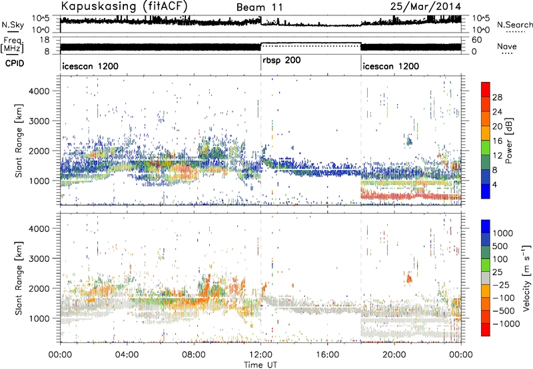Screen dimensions: 533x369
Task: Click the '12:00' time axis tick label
Action: point(261,355)
